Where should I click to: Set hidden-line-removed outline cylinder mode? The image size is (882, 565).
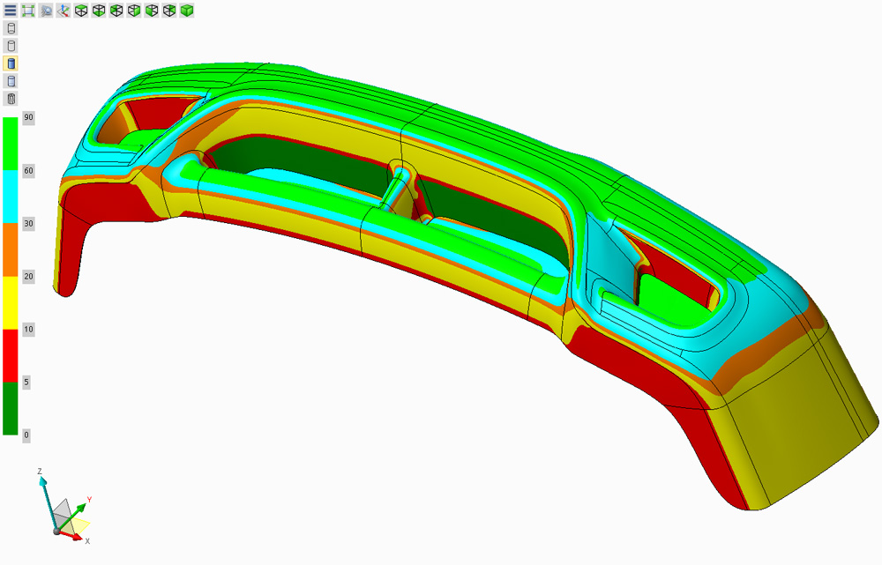point(10,46)
